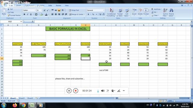Open the General number format dropdown

pos(104,10)
